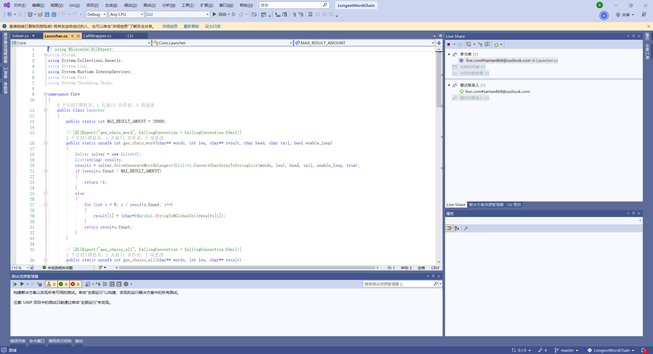Open the CLI startup project dropdown
Image resolution: width=653 pixels, height=354 pixels.
pyautogui.click(x=178, y=15)
